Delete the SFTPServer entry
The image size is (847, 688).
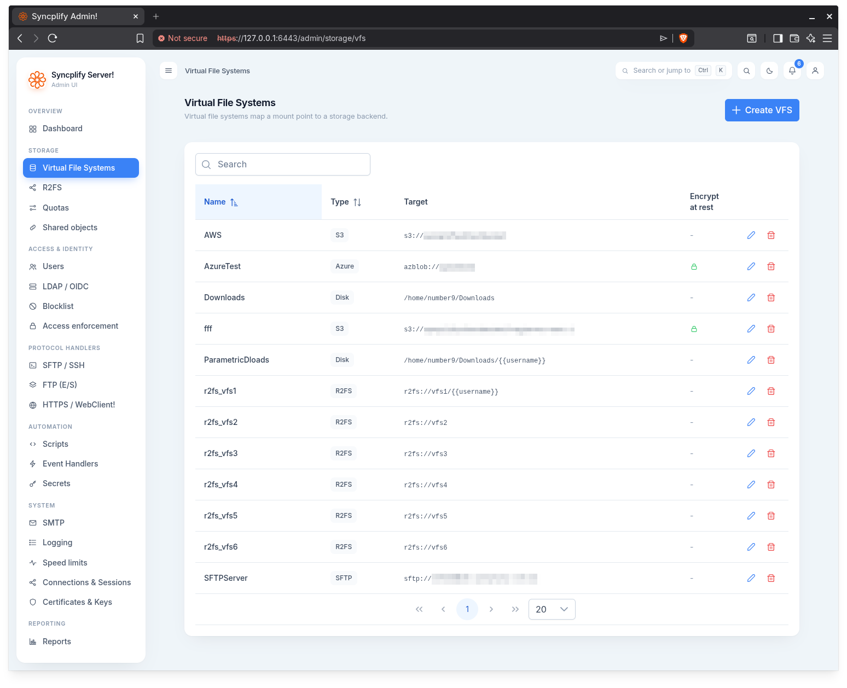pos(771,578)
